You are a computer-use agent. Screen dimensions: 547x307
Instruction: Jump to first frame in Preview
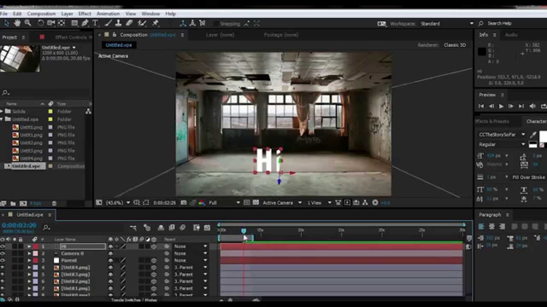pos(481,106)
